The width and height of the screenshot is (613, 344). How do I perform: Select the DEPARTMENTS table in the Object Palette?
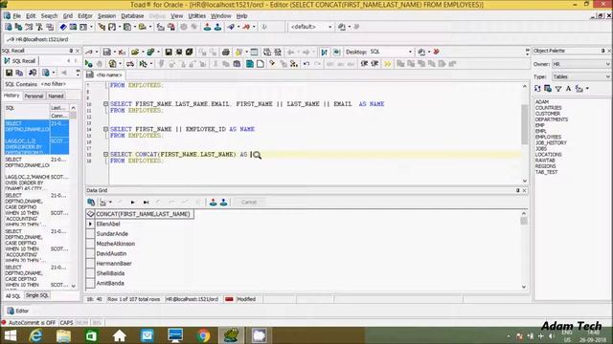[x=552, y=119]
